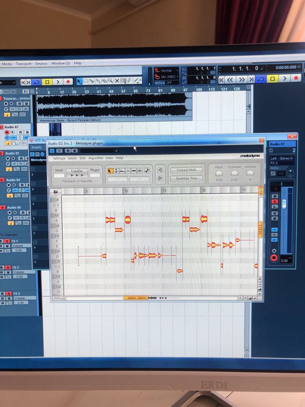Open Mix (MIDI) cycle record dropdown
Viewport: 305px width, 407px height.
tap(166, 77)
